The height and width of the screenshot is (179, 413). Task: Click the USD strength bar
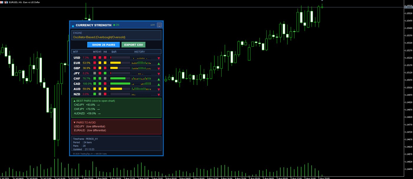(120, 58)
